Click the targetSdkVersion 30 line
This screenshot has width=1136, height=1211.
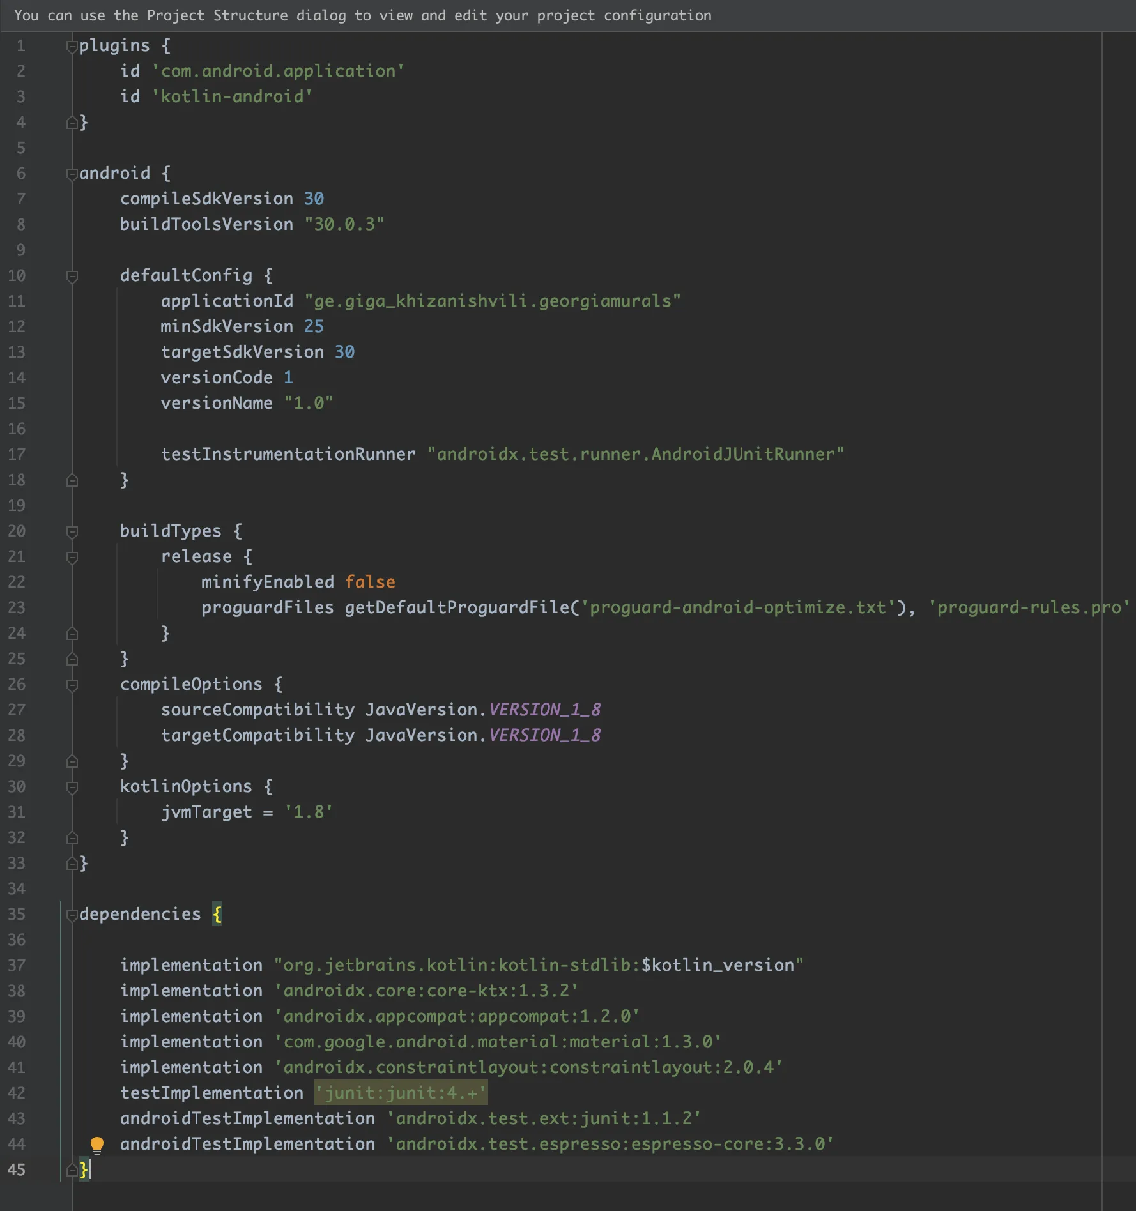[257, 352]
